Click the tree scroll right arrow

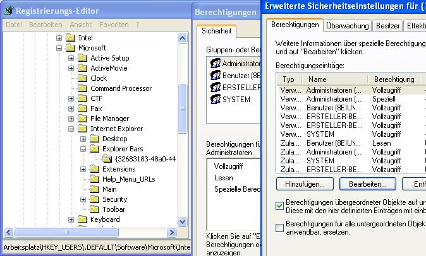[172, 233]
